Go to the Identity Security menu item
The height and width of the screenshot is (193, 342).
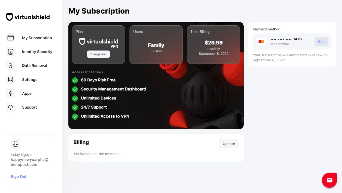37,52
